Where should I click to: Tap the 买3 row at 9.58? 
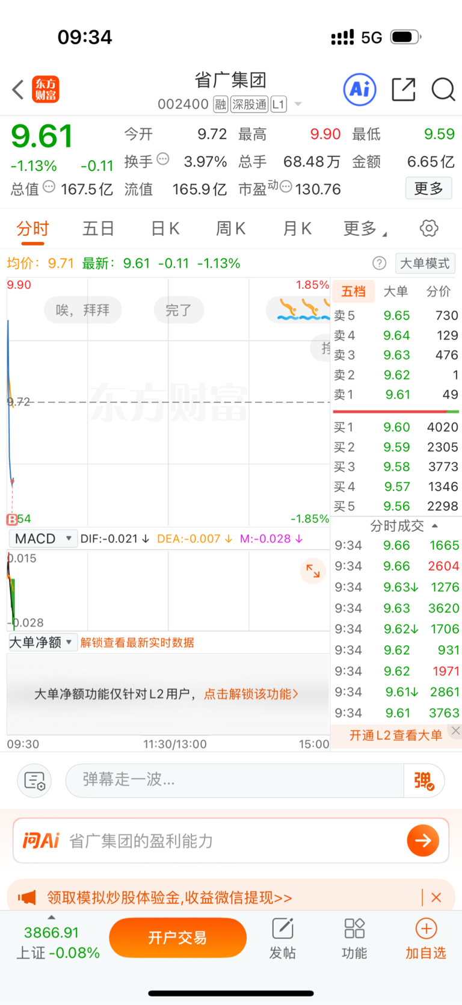[x=396, y=467]
